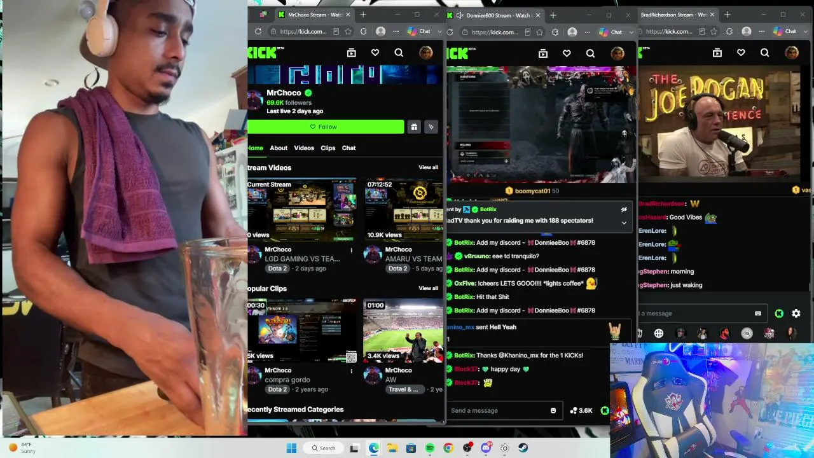Open Browse icon in MrChoco window header
Image resolution: width=814 pixels, height=458 pixels.
click(x=351, y=53)
